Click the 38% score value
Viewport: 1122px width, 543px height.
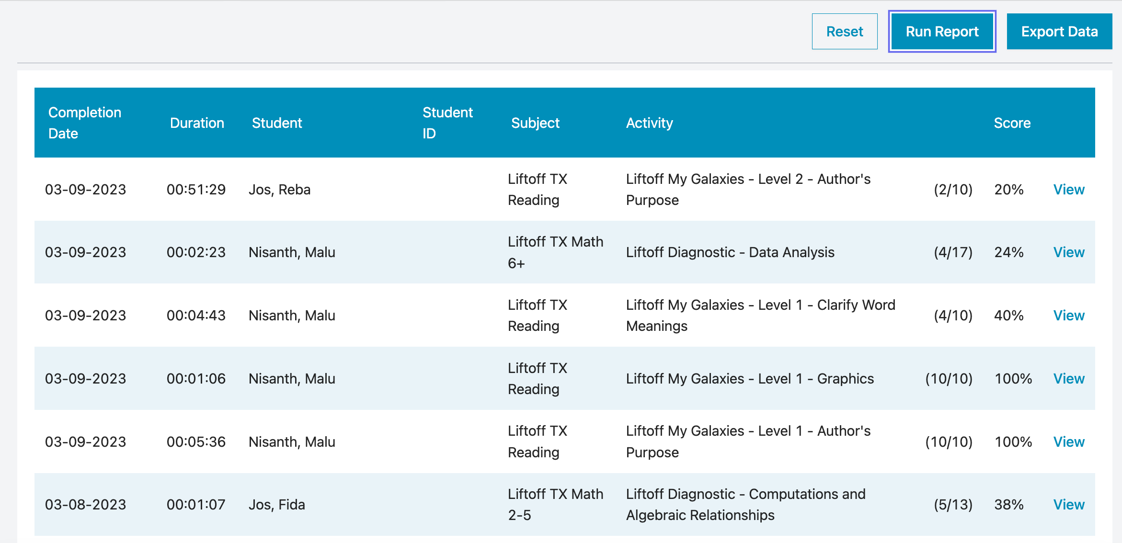[1008, 505]
